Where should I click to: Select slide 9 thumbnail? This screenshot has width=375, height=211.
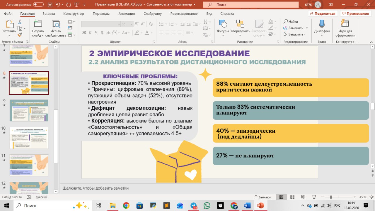[x=29, y=110]
